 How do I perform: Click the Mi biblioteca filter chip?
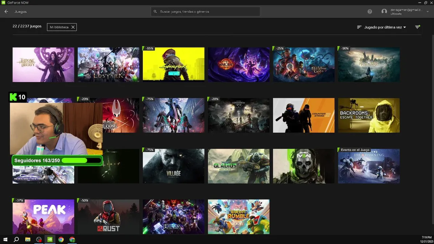coord(62,27)
